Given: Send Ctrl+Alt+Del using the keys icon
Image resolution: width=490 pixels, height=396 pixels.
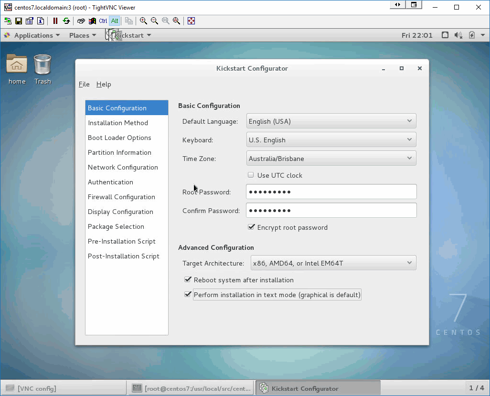Looking at the screenshot, I should tap(81, 21).
